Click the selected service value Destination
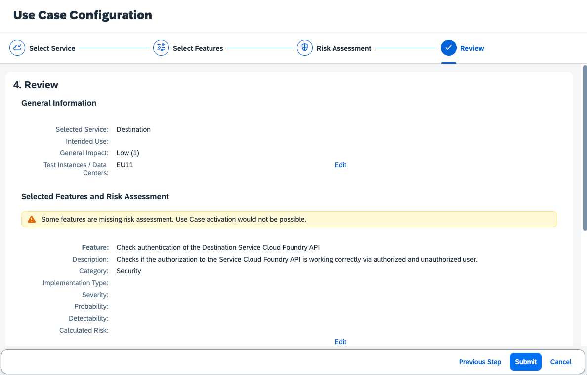 133,129
